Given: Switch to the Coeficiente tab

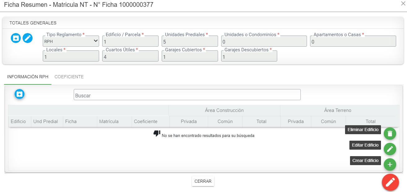Looking at the screenshot, I should pyautogui.click(x=69, y=77).
